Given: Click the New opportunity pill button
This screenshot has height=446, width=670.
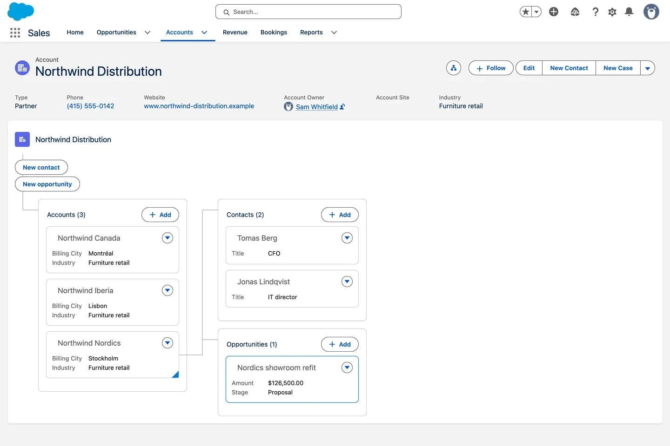Looking at the screenshot, I should pyautogui.click(x=47, y=184).
